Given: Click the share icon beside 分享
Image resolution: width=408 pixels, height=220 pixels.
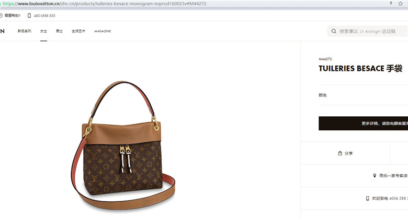Looking at the screenshot, I should (340, 153).
